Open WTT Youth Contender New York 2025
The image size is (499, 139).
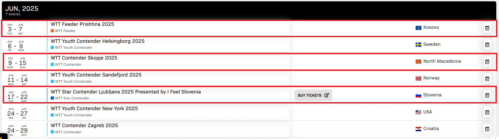[94, 109]
